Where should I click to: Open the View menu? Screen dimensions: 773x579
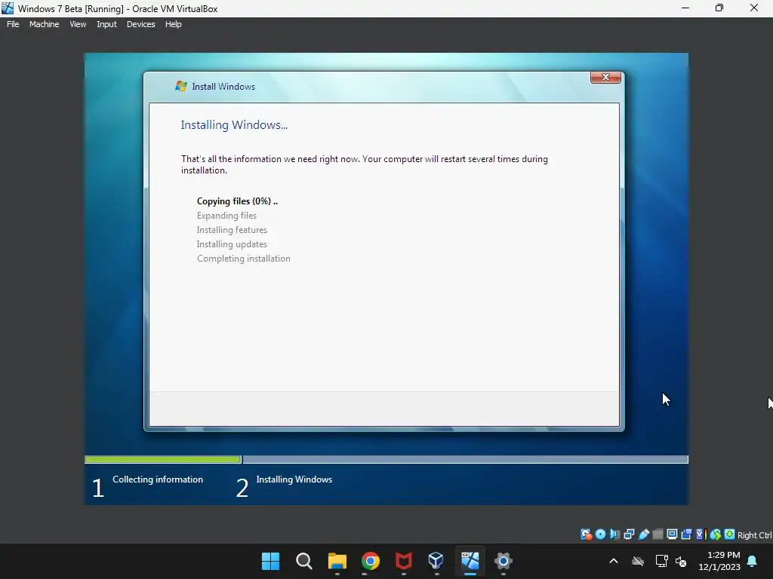(x=78, y=24)
